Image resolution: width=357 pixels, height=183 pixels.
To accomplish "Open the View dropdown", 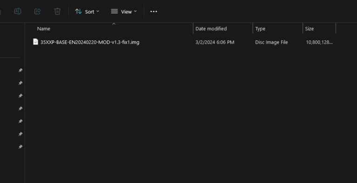I will click(x=124, y=12).
